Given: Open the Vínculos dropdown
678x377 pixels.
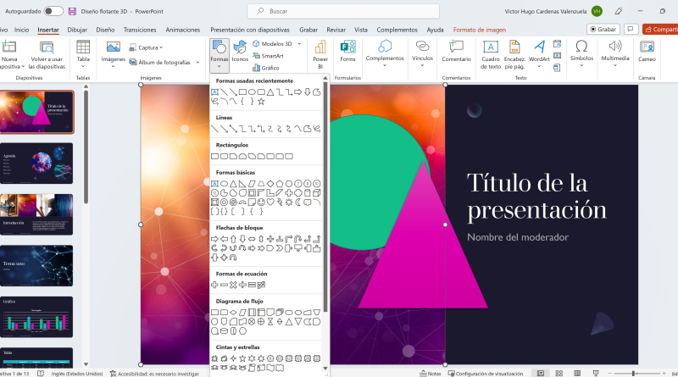Looking at the screenshot, I should tap(422, 53).
